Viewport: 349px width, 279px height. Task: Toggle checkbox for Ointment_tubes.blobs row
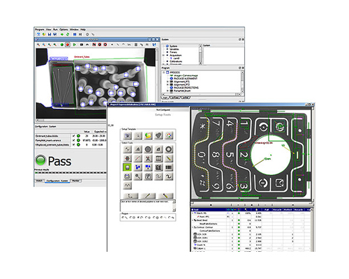73,136
